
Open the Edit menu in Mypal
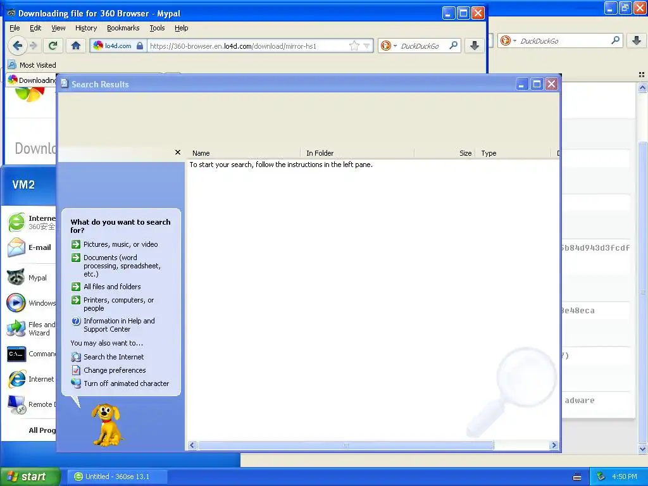[x=35, y=28]
